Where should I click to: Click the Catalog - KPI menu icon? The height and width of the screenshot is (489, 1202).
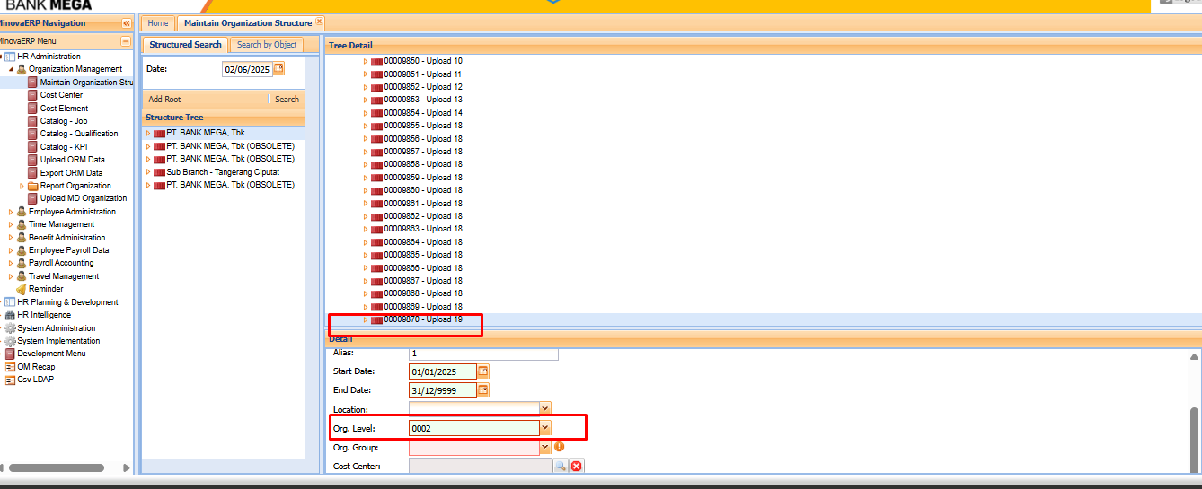[32, 146]
